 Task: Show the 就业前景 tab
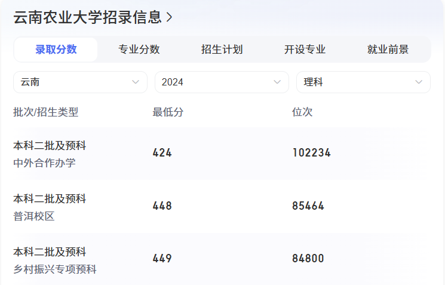[x=388, y=50]
